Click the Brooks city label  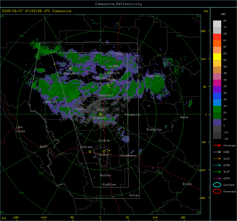tap(187, 184)
